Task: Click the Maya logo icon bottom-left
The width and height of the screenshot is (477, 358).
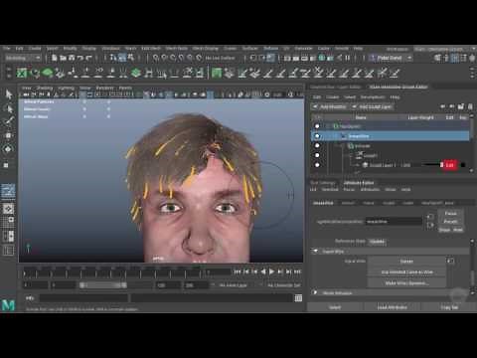Action: (8, 305)
